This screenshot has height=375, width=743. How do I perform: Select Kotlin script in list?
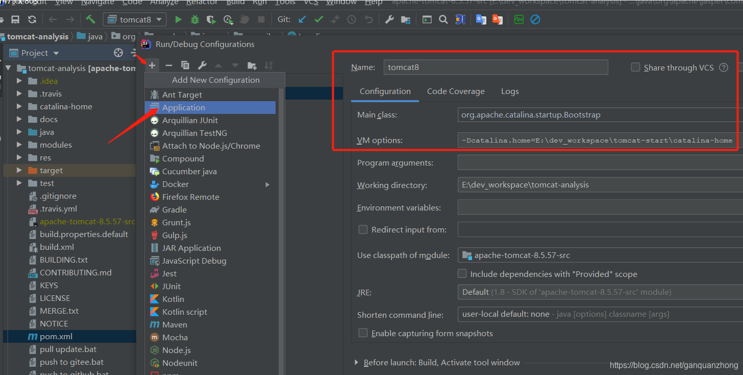[x=210, y=312]
